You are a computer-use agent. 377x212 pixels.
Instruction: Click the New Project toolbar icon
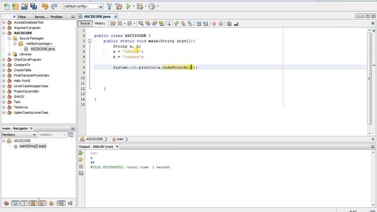coord(15,6)
